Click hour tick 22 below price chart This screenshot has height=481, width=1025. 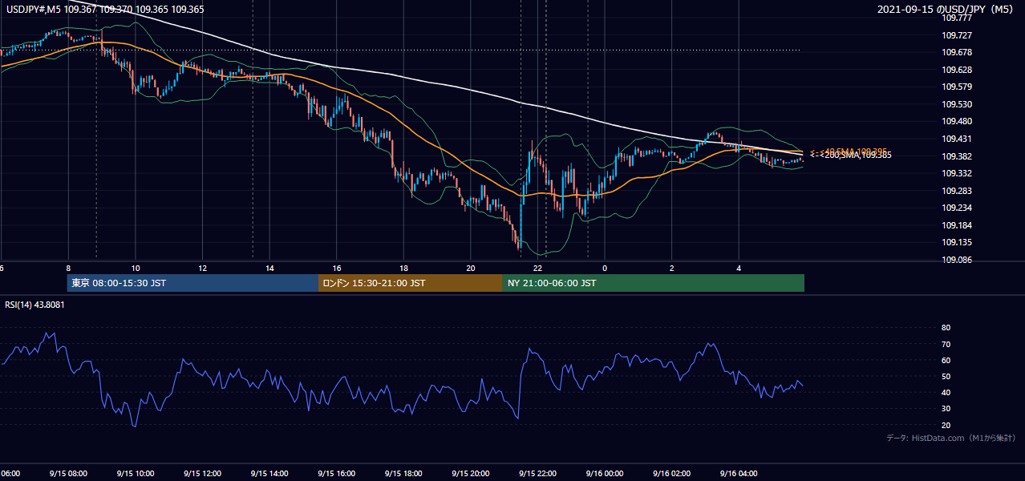(x=538, y=269)
